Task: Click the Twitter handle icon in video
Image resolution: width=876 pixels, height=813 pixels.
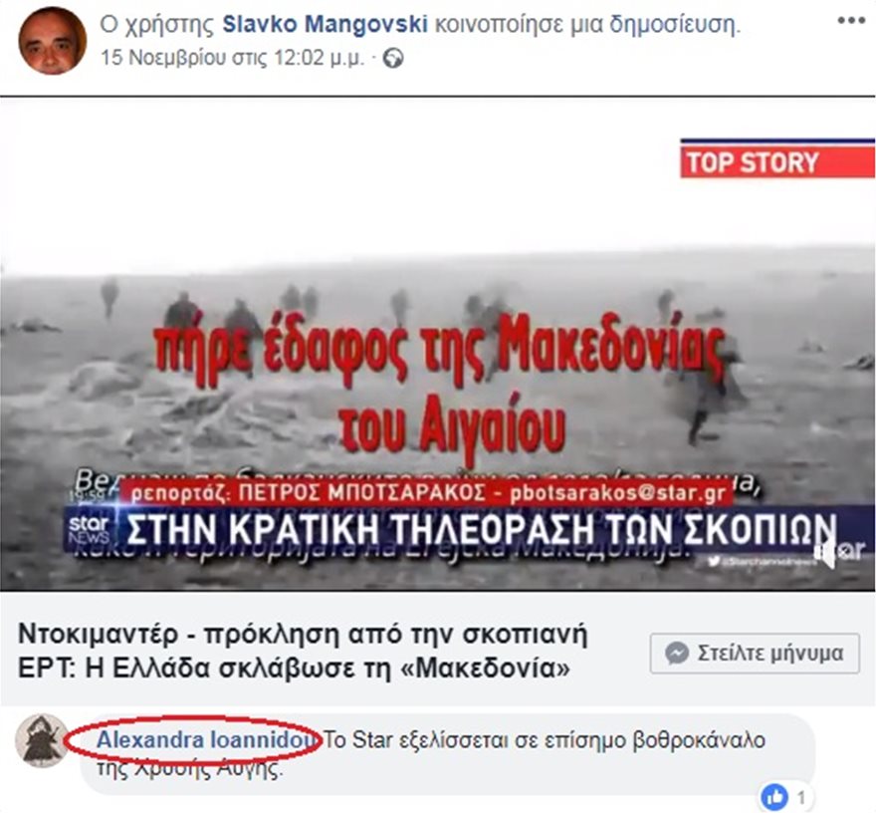Action: pos(713,562)
